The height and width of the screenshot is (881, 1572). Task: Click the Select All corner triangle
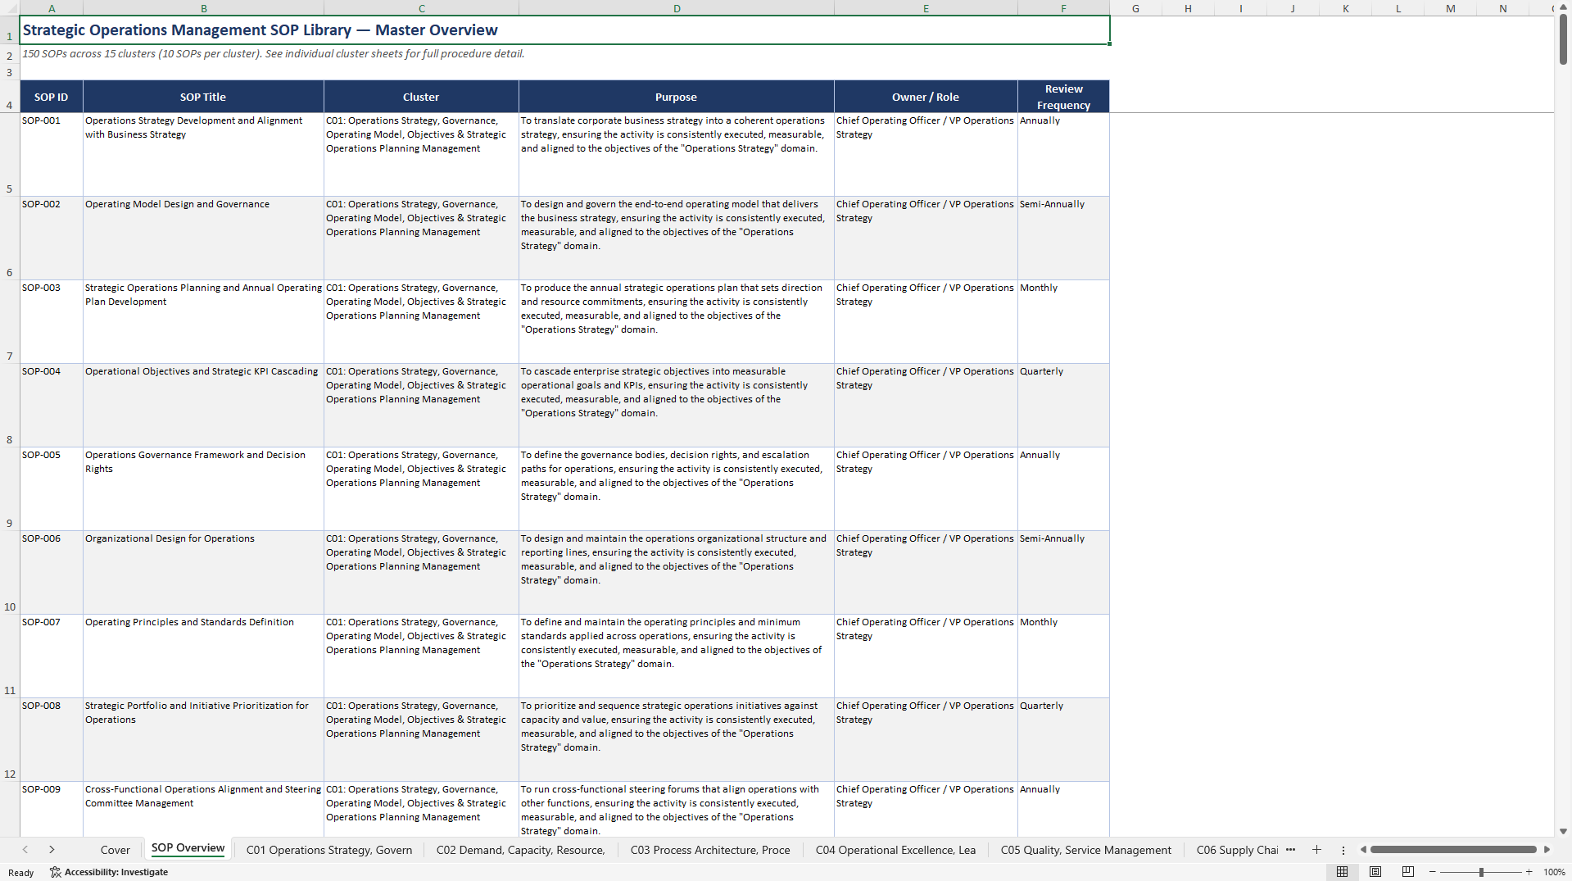coord(10,8)
